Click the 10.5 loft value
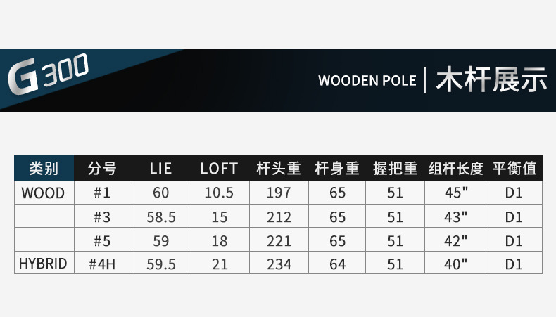Image resolution: width=556 pixels, height=317 pixels. (x=220, y=193)
